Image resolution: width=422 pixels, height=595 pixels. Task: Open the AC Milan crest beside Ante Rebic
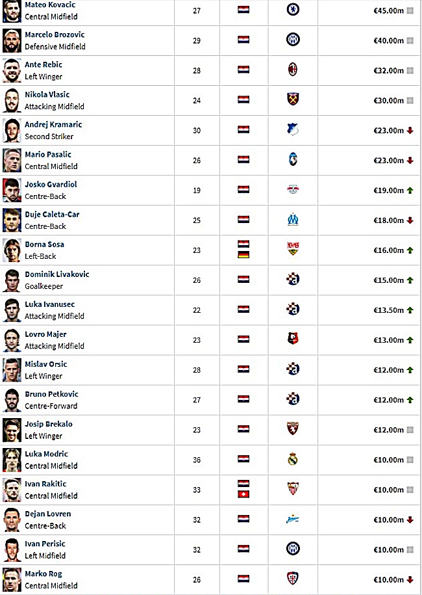pyautogui.click(x=293, y=70)
